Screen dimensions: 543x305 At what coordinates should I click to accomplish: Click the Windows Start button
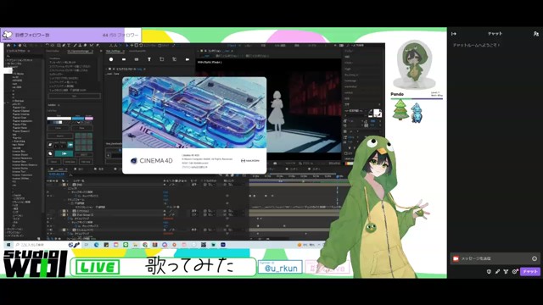point(8,245)
